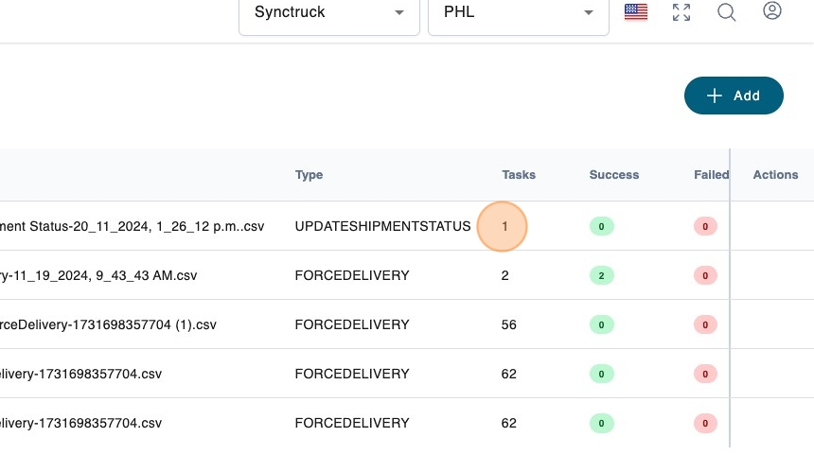Toggle fullscreen mode icon
814x455 pixels.
[x=681, y=12]
